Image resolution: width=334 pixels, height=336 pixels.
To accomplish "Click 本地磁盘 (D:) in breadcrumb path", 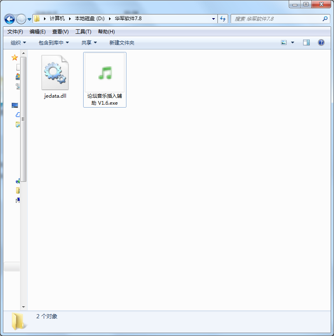I will click(x=89, y=19).
